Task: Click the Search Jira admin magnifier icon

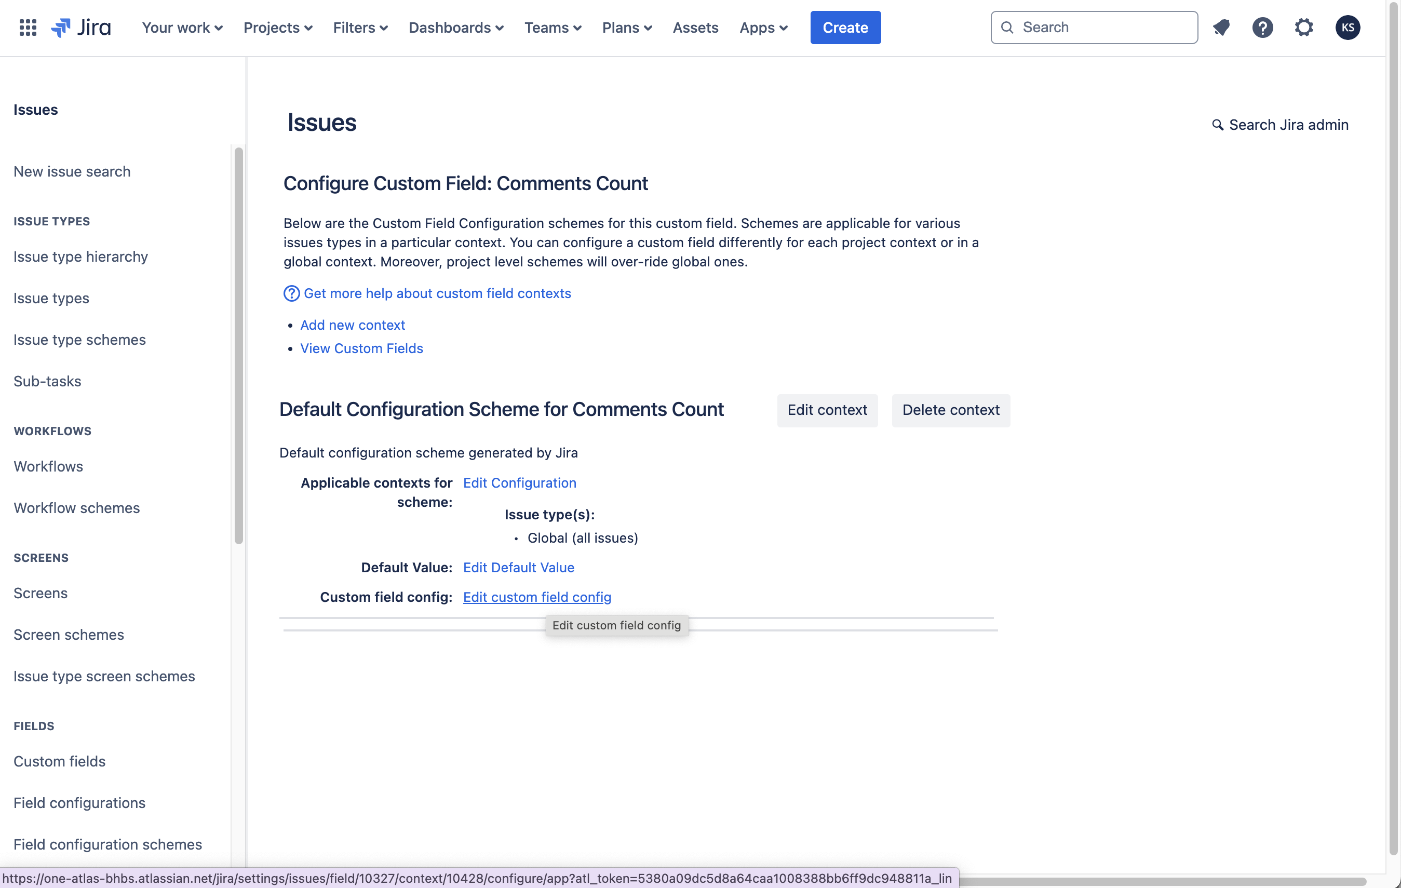Action: (x=1217, y=125)
